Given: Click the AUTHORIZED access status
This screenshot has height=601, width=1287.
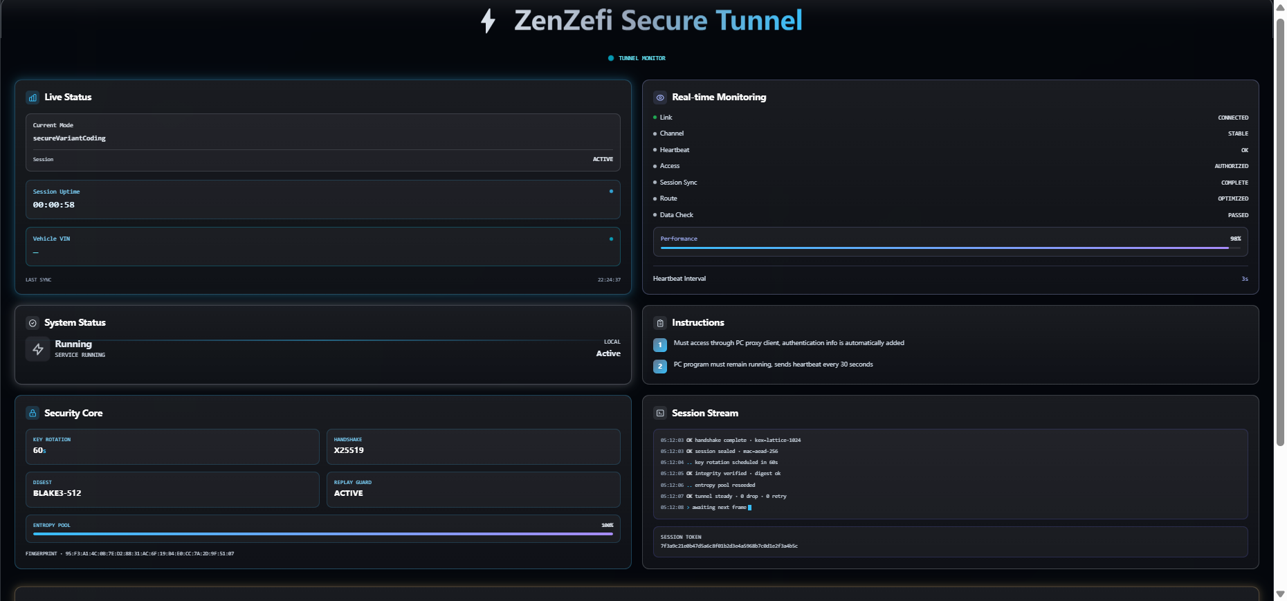Looking at the screenshot, I should click(x=1232, y=166).
